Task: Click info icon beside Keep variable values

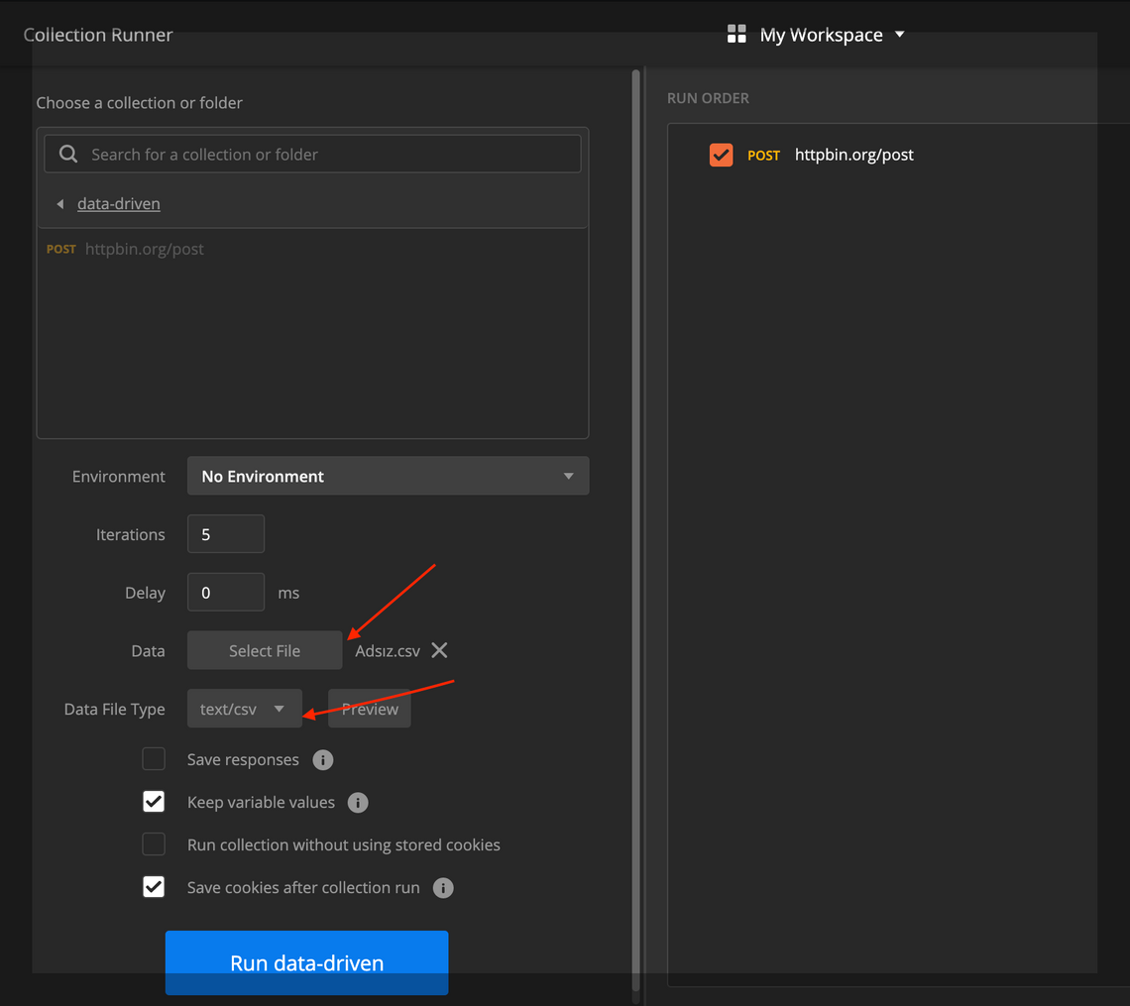Action: (x=358, y=803)
